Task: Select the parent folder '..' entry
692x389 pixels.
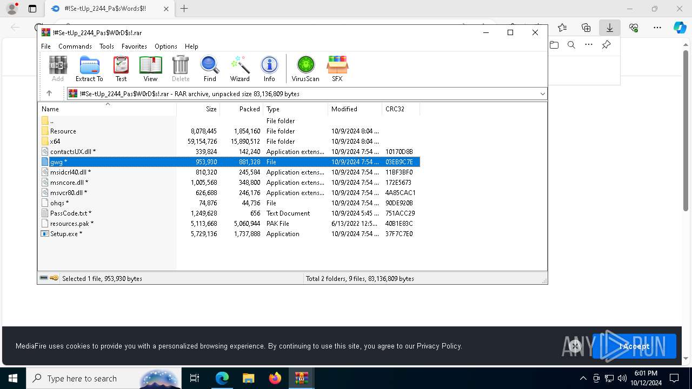Action: point(230,121)
